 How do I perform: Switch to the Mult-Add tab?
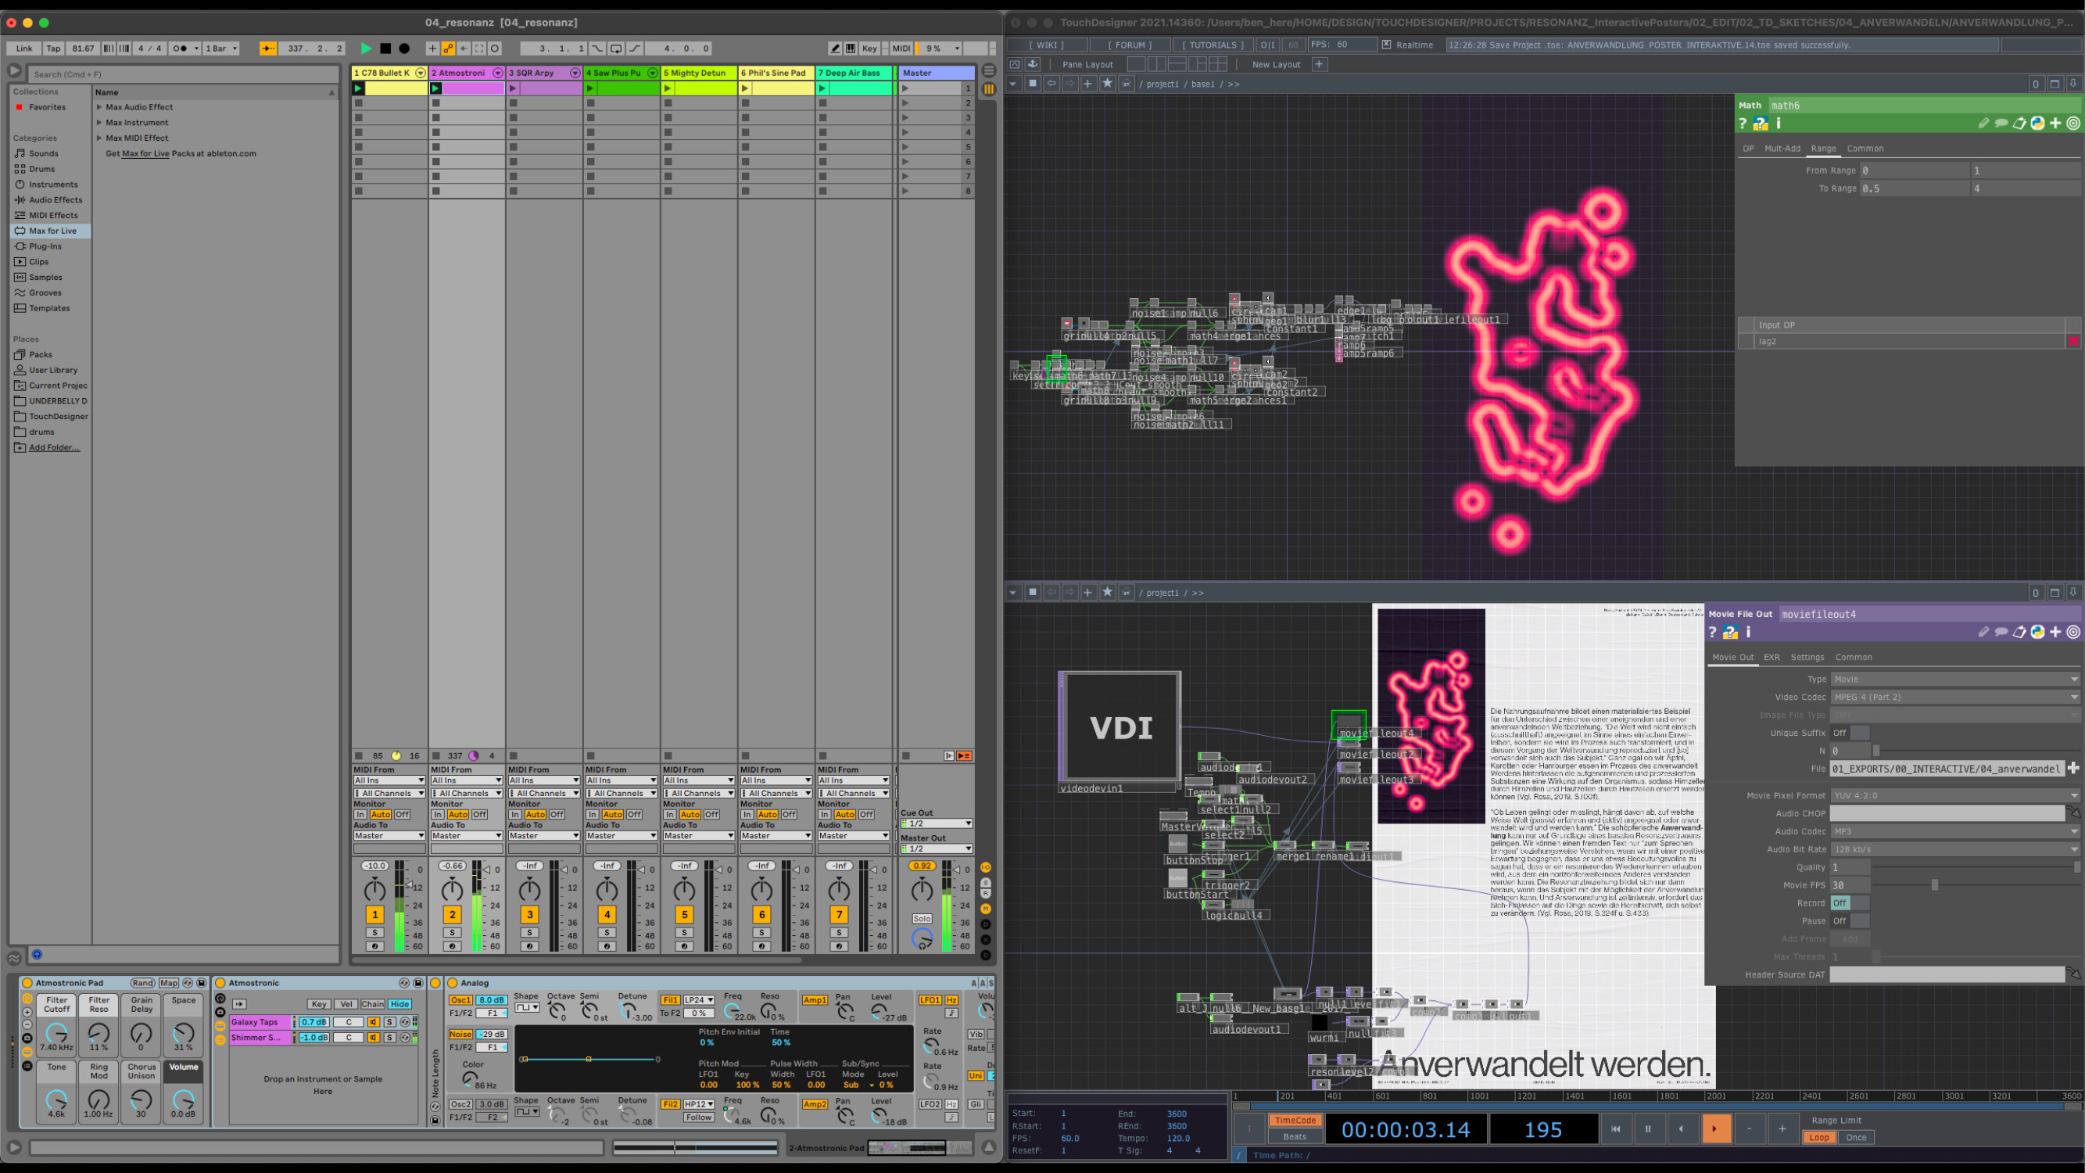(1782, 149)
